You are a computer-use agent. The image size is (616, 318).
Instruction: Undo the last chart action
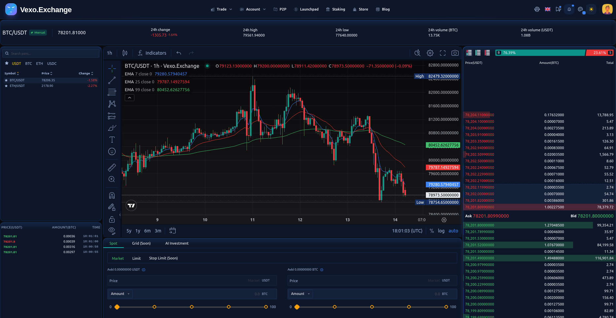(x=179, y=53)
